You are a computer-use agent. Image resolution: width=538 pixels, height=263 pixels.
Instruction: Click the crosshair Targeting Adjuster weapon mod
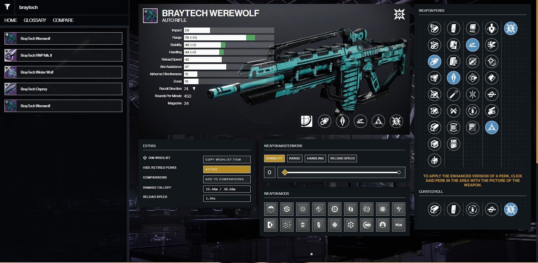(335, 209)
